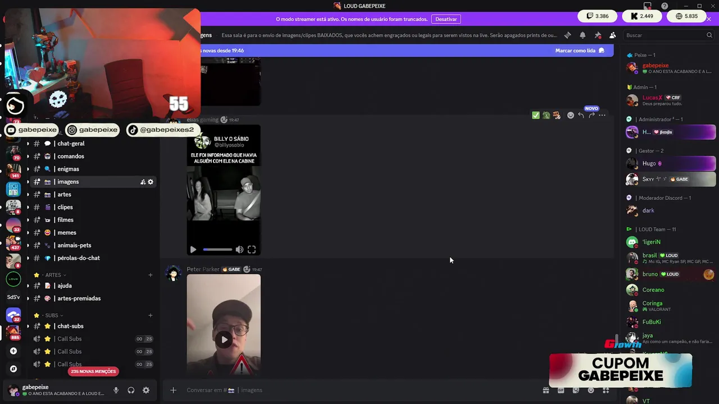The height and width of the screenshot is (404, 719).
Task: Open Discord help icon
Action: 665,6
